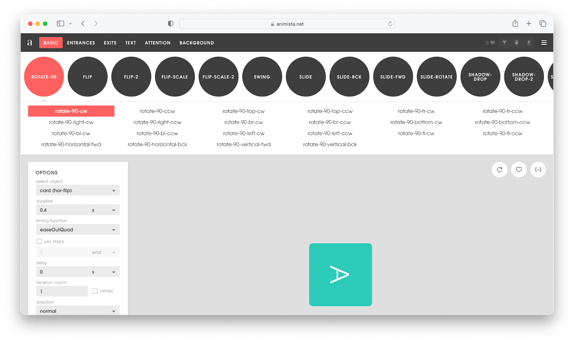Click the trash icon in header
Screen dimensions: 574x342
tap(517, 43)
